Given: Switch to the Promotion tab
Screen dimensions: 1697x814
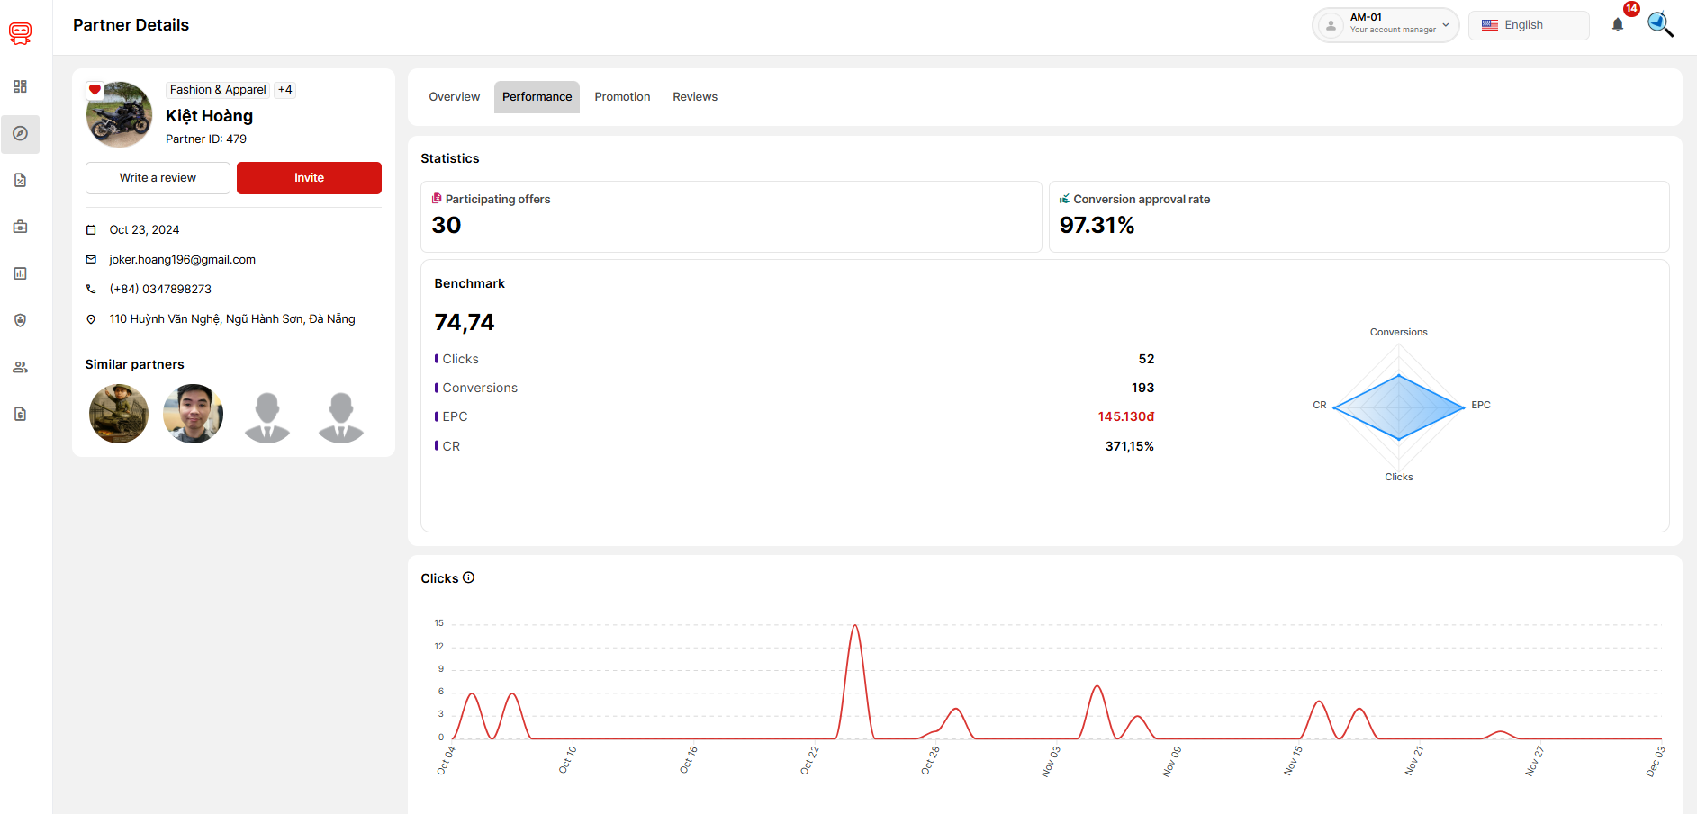Looking at the screenshot, I should point(622,97).
